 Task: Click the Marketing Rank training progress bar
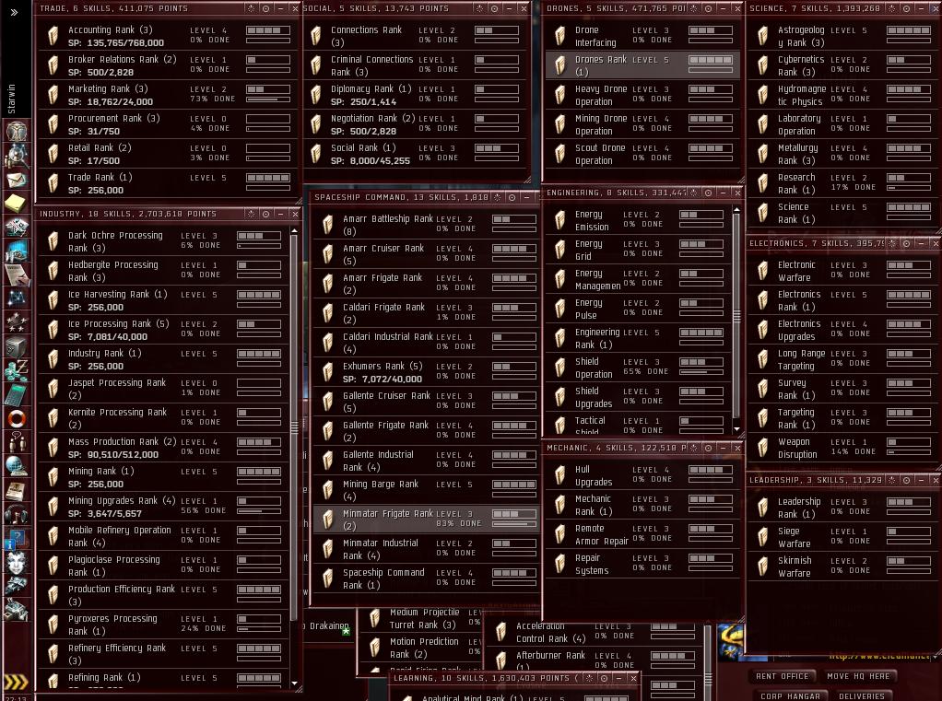[268, 99]
